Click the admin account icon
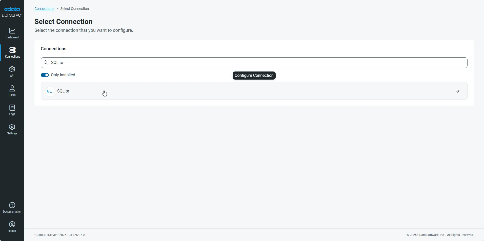This screenshot has width=484, height=241. tap(12, 226)
